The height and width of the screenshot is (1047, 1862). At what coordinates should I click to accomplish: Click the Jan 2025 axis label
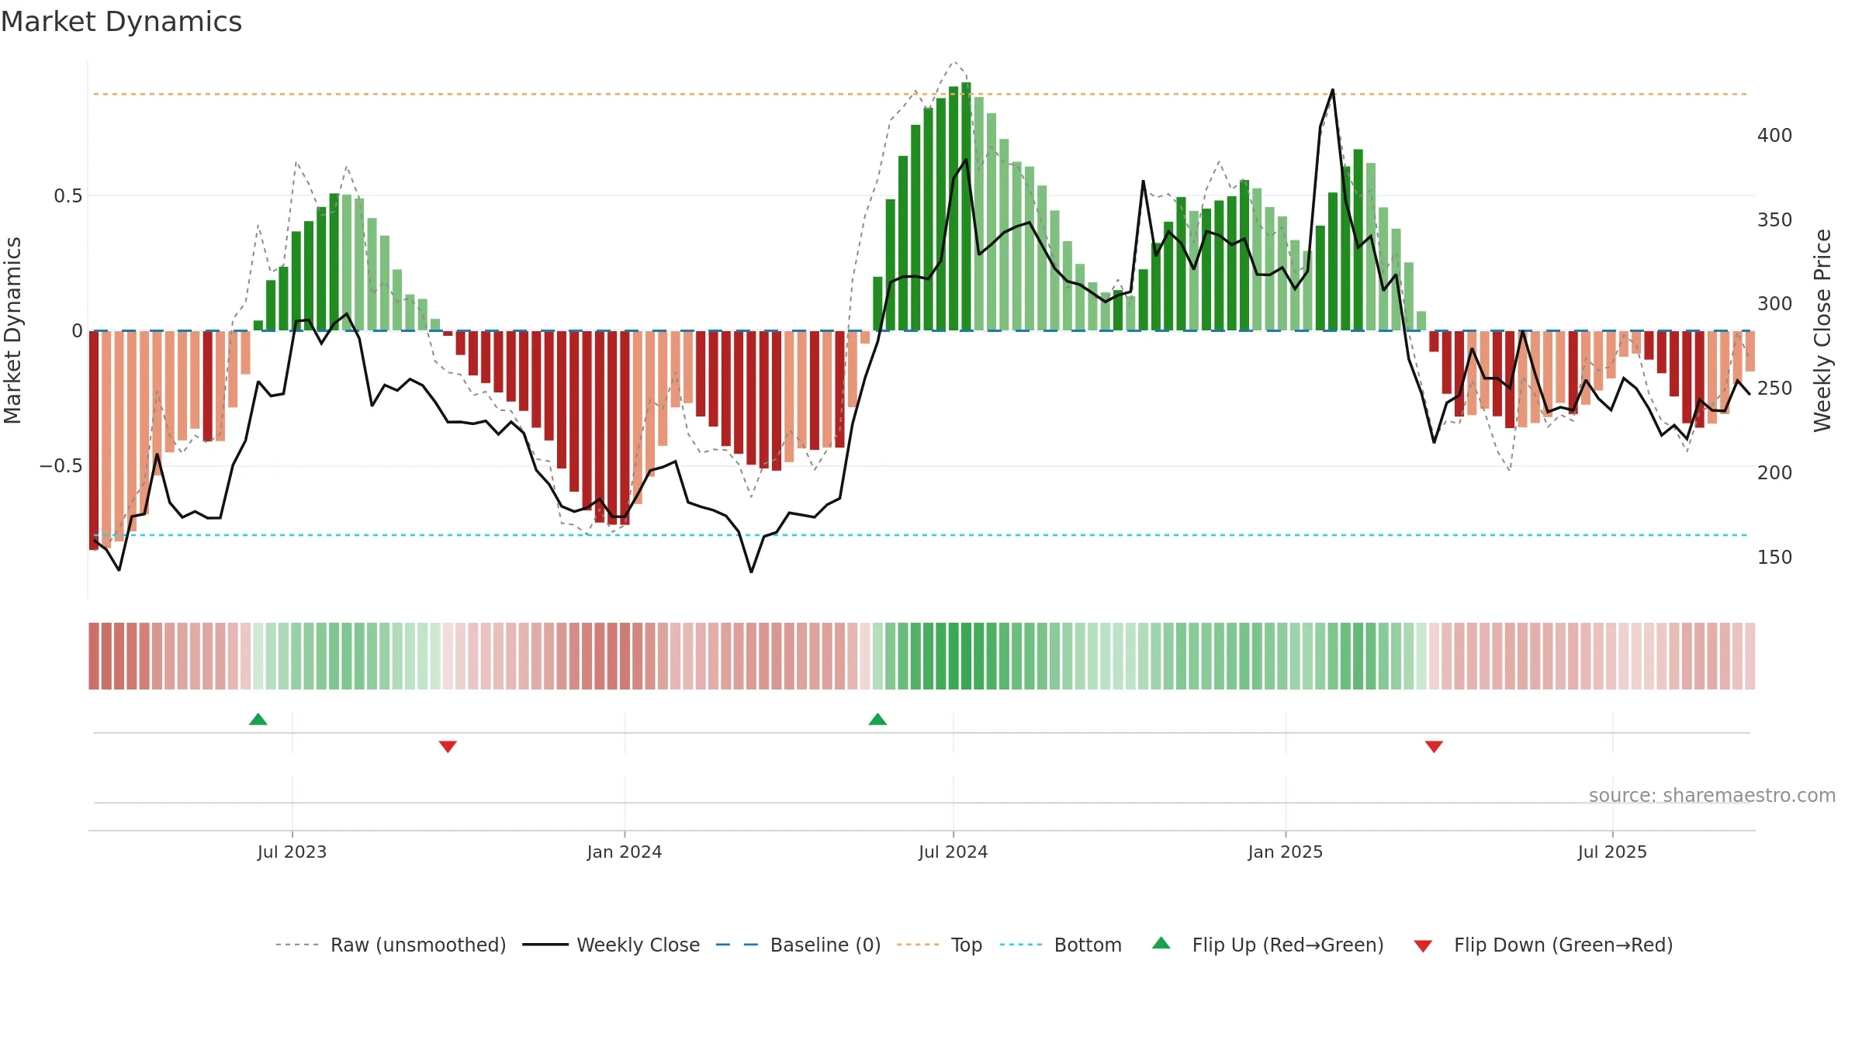(1286, 852)
